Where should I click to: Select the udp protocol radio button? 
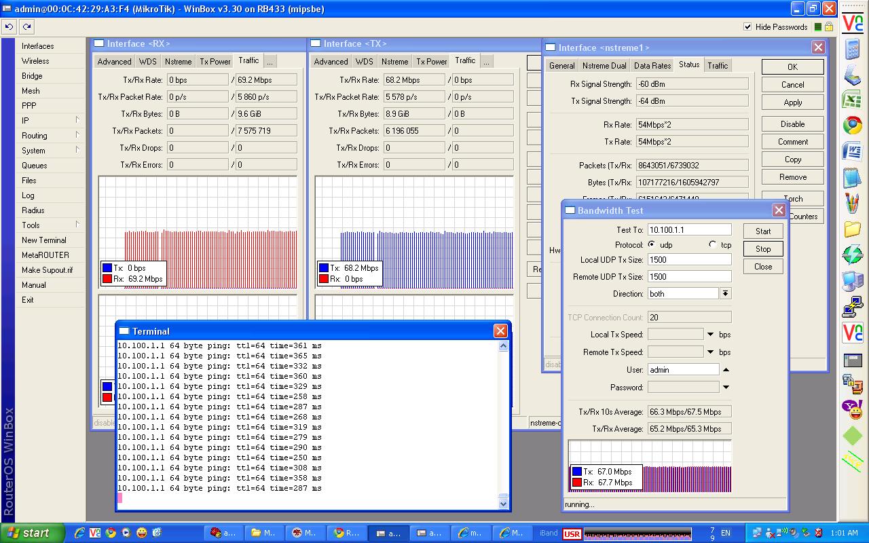click(x=652, y=244)
